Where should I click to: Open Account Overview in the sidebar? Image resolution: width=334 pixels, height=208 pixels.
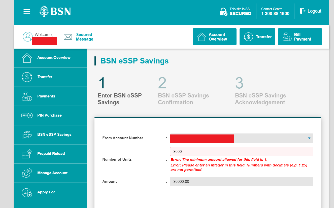coord(51,58)
